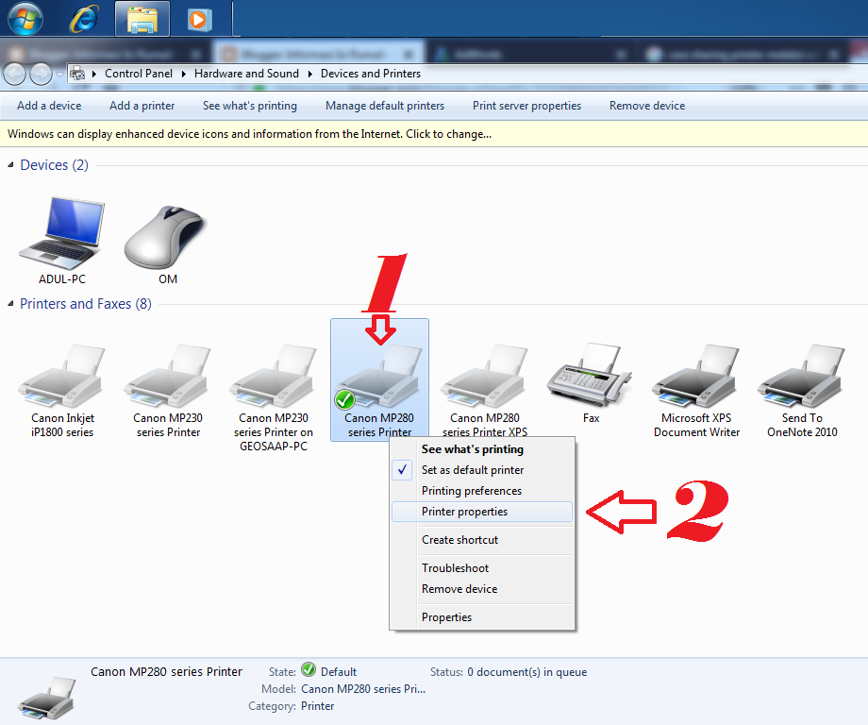Click the yellow information bar message
Image resolution: width=868 pixels, height=725 pixels.
250,134
